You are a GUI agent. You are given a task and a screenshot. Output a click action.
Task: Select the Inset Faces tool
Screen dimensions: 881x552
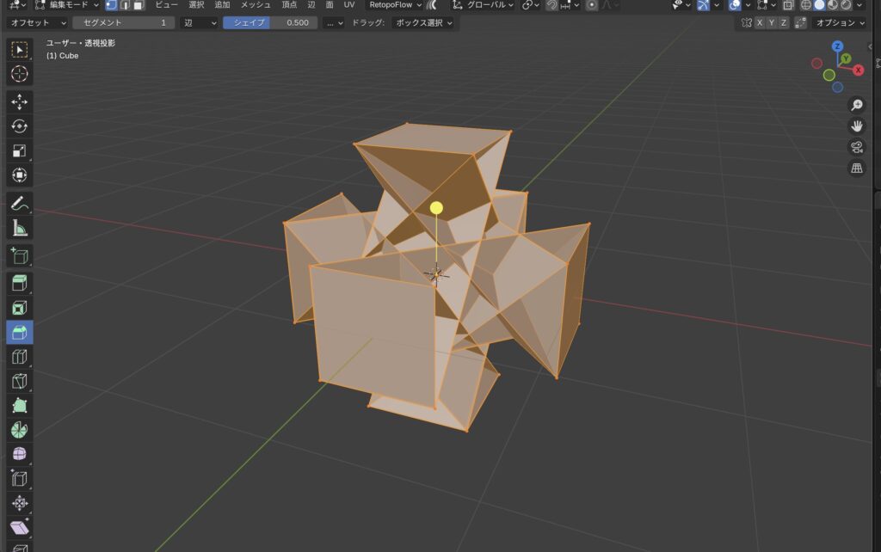tap(20, 308)
